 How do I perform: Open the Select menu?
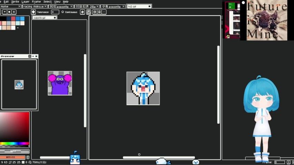pos(48,2)
